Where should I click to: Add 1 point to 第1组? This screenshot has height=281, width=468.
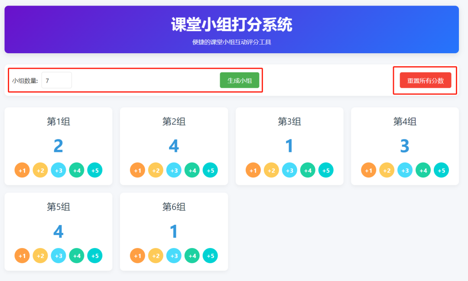(x=22, y=170)
